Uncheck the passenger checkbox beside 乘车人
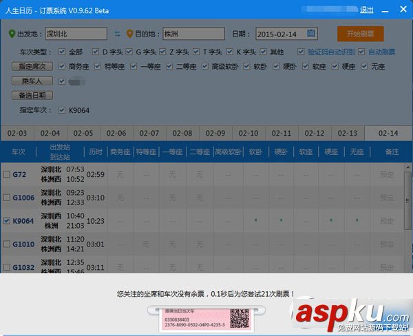413x336 pixels. (62, 81)
